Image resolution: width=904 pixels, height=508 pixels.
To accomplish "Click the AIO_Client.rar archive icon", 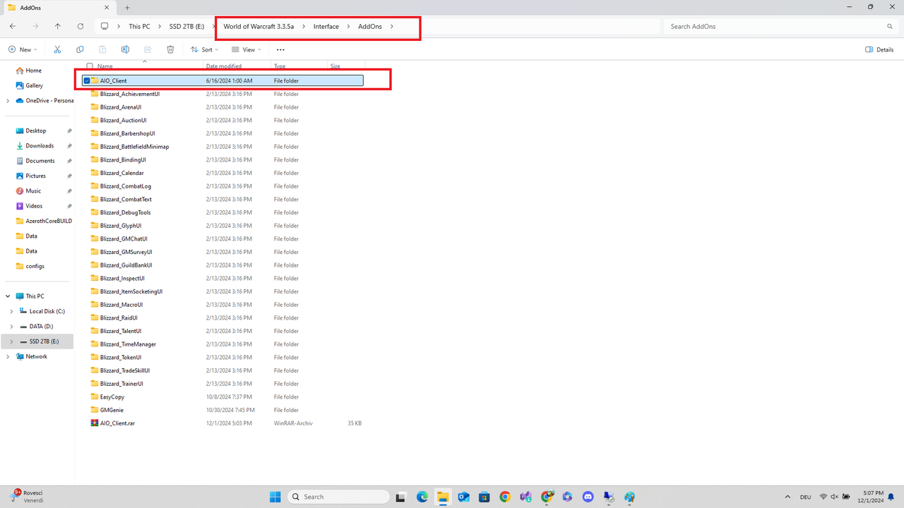I will 95,423.
